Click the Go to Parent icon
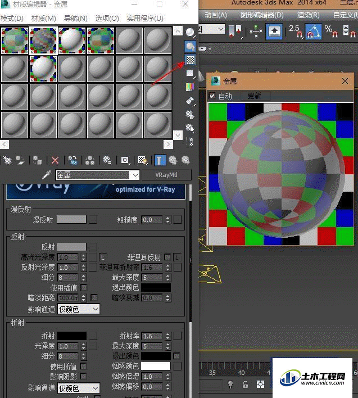 (x=173, y=160)
